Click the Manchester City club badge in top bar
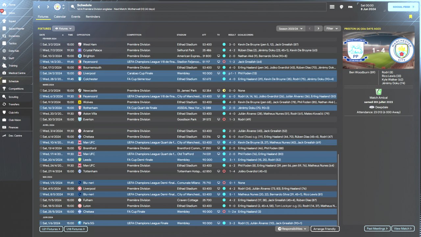 [57, 7]
